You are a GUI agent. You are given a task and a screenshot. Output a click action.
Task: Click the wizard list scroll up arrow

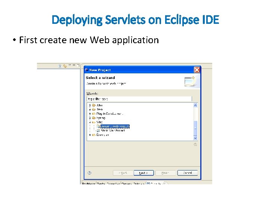pyautogui.click(x=195, y=105)
